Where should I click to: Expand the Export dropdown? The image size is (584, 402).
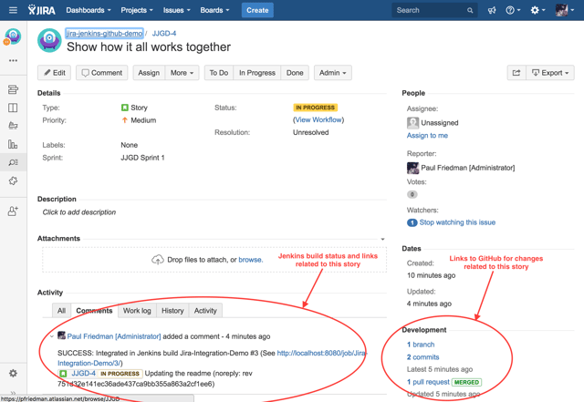tap(550, 73)
